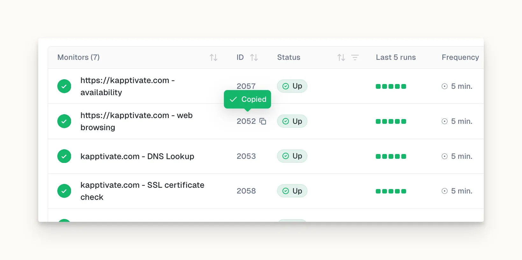
Task: Open the kapptivate.com - SSL certificate check monitor
Action: [142, 191]
